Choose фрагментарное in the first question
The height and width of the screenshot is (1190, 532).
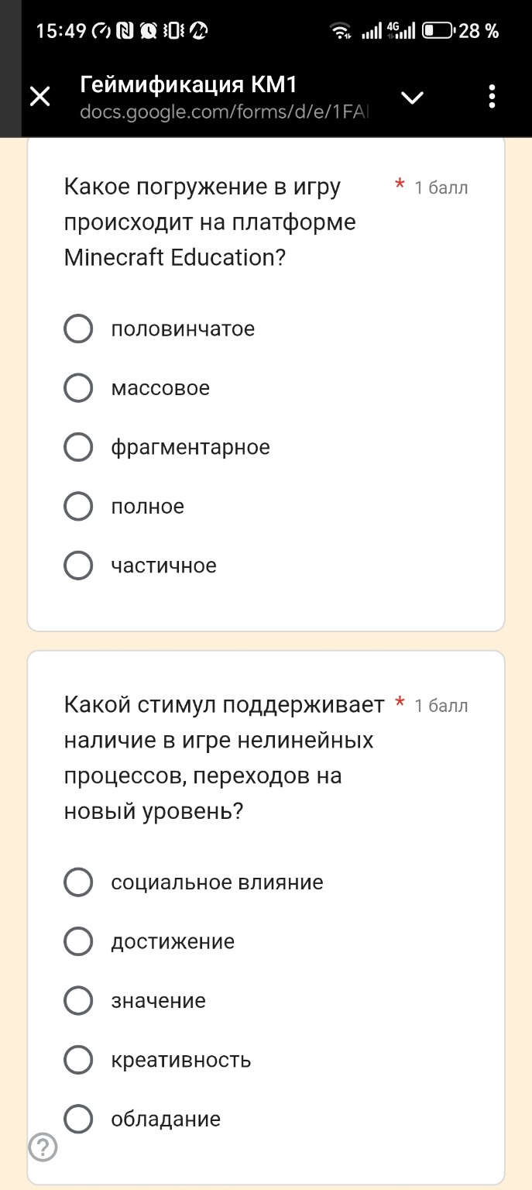coord(78,447)
